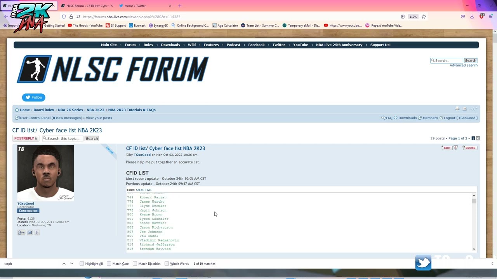497x279 pixels.
Task: Click the Pocket save icon in toolbar
Action: click(x=463, y=17)
